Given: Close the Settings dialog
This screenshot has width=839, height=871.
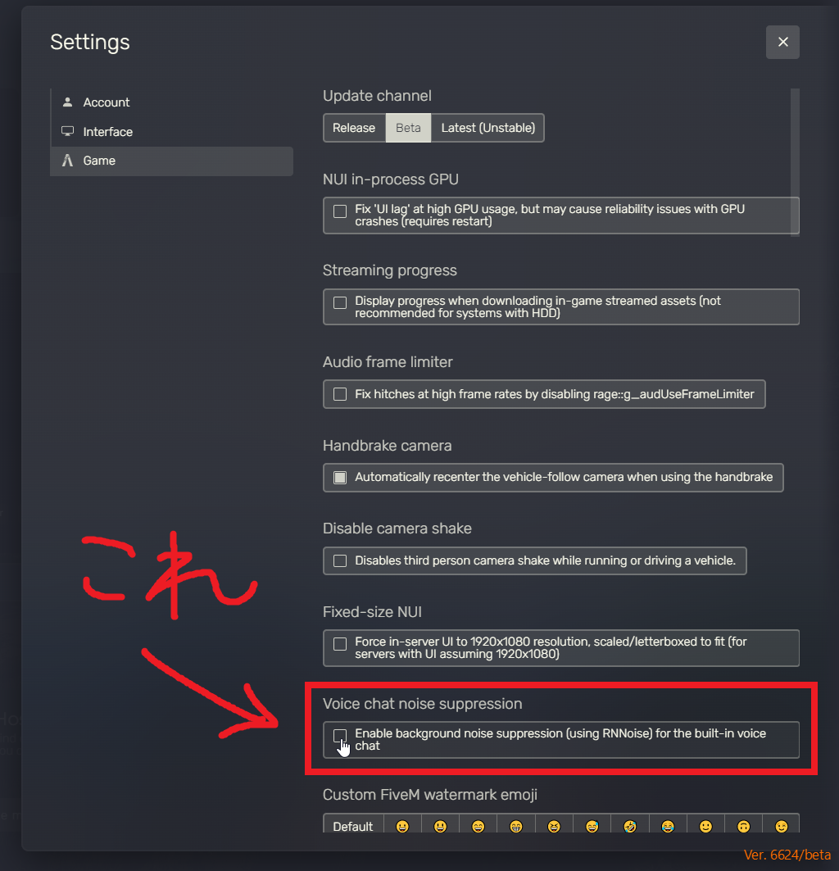Looking at the screenshot, I should [x=783, y=43].
